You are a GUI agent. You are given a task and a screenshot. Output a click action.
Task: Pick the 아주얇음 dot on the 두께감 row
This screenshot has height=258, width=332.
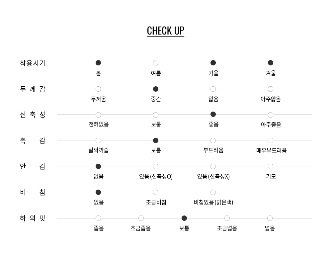tap(271, 89)
